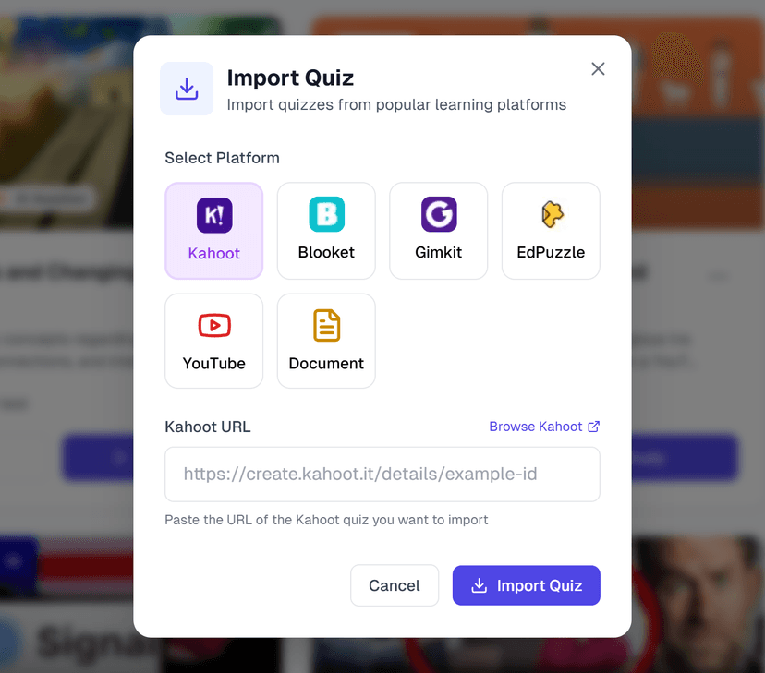
Task: Click the Document file icon
Action: 326,325
